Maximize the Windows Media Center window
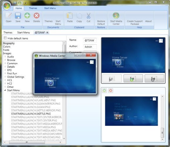The height and width of the screenshot is (147, 170). tap(83, 55)
